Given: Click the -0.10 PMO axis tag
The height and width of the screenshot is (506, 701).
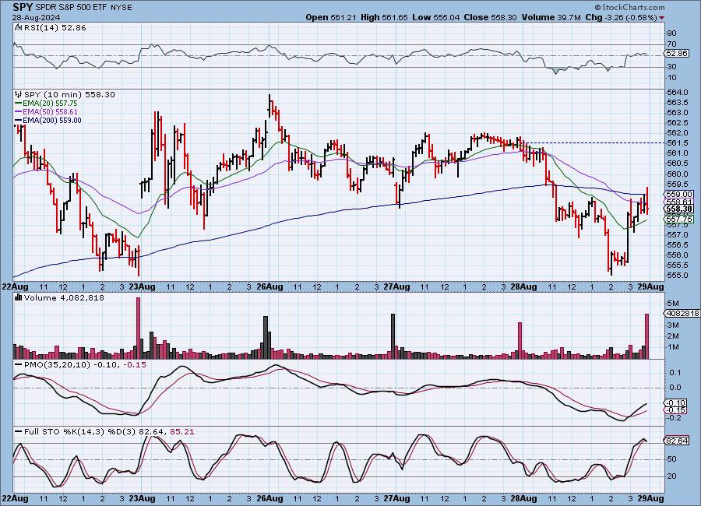Looking at the screenshot, I should click(x=675, y=402).
